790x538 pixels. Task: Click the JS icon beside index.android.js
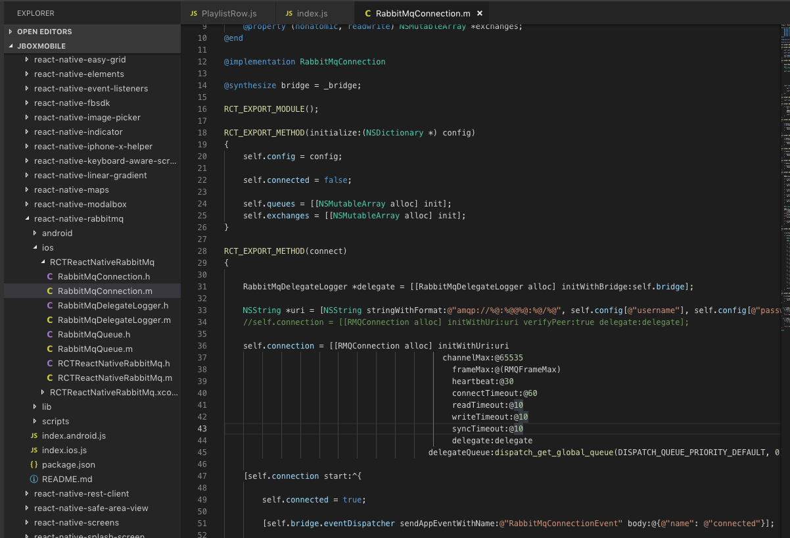click(x=34, y=435)
